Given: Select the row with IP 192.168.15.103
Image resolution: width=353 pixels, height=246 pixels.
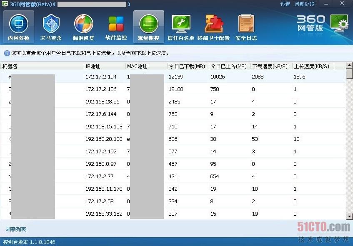Looking at the screenshot, I should tap(173, 127).
